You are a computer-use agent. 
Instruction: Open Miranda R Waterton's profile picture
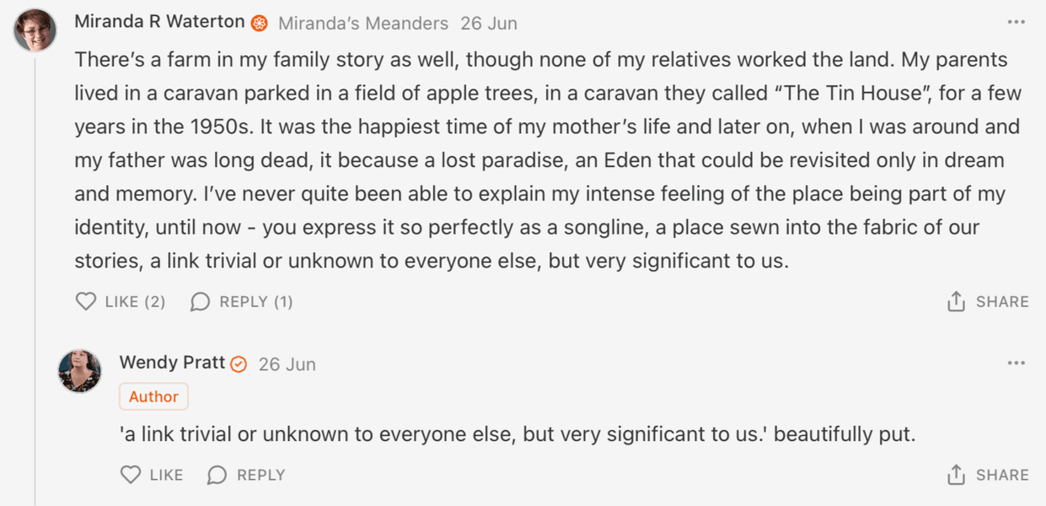coord(35,30)
